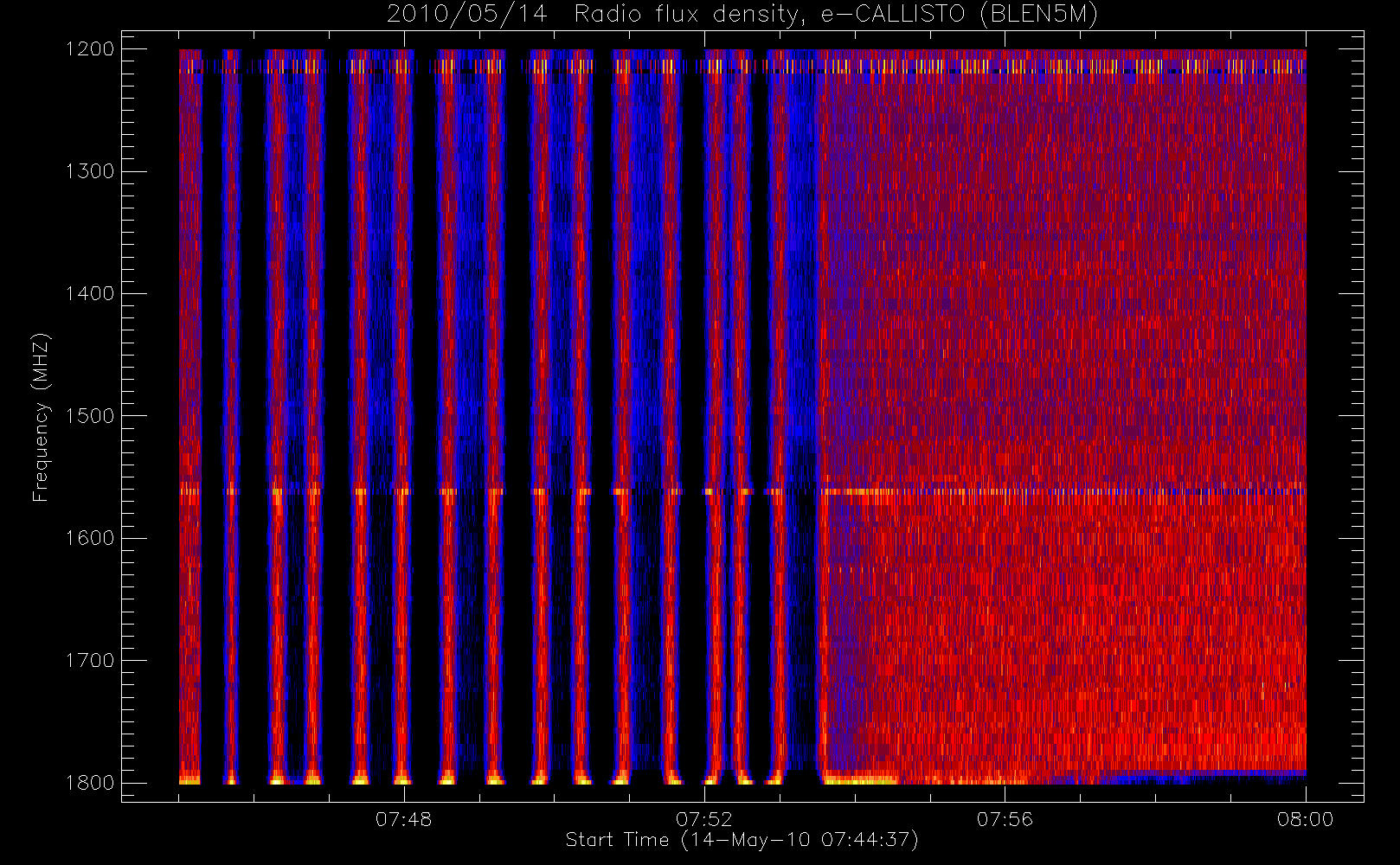
Task: Click the 08:00 time tick label
Action: click(x=1305, y=819)
